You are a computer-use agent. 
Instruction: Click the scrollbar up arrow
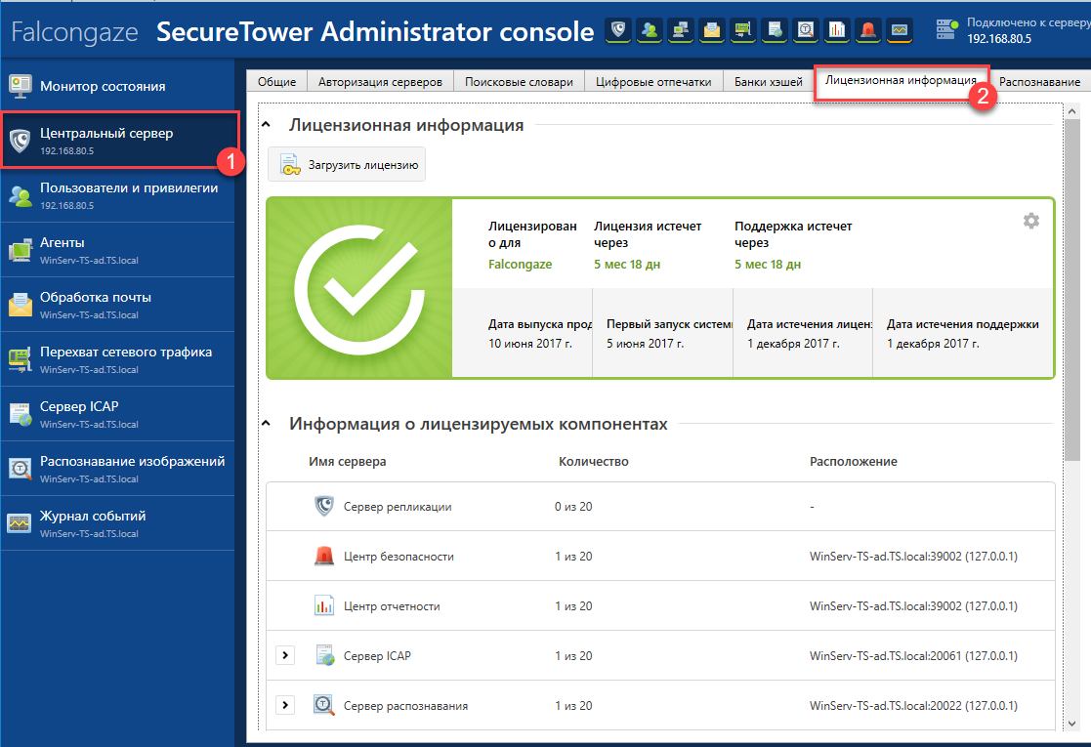coord(1071,111)
